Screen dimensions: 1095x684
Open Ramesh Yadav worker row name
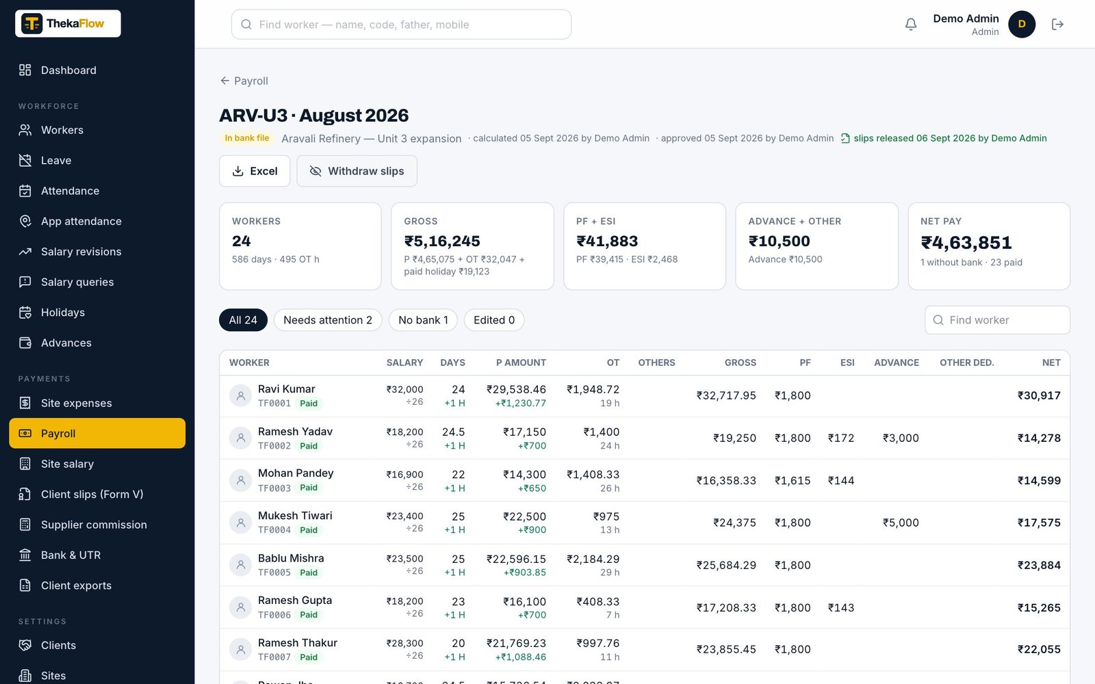[x=295, y=432]
